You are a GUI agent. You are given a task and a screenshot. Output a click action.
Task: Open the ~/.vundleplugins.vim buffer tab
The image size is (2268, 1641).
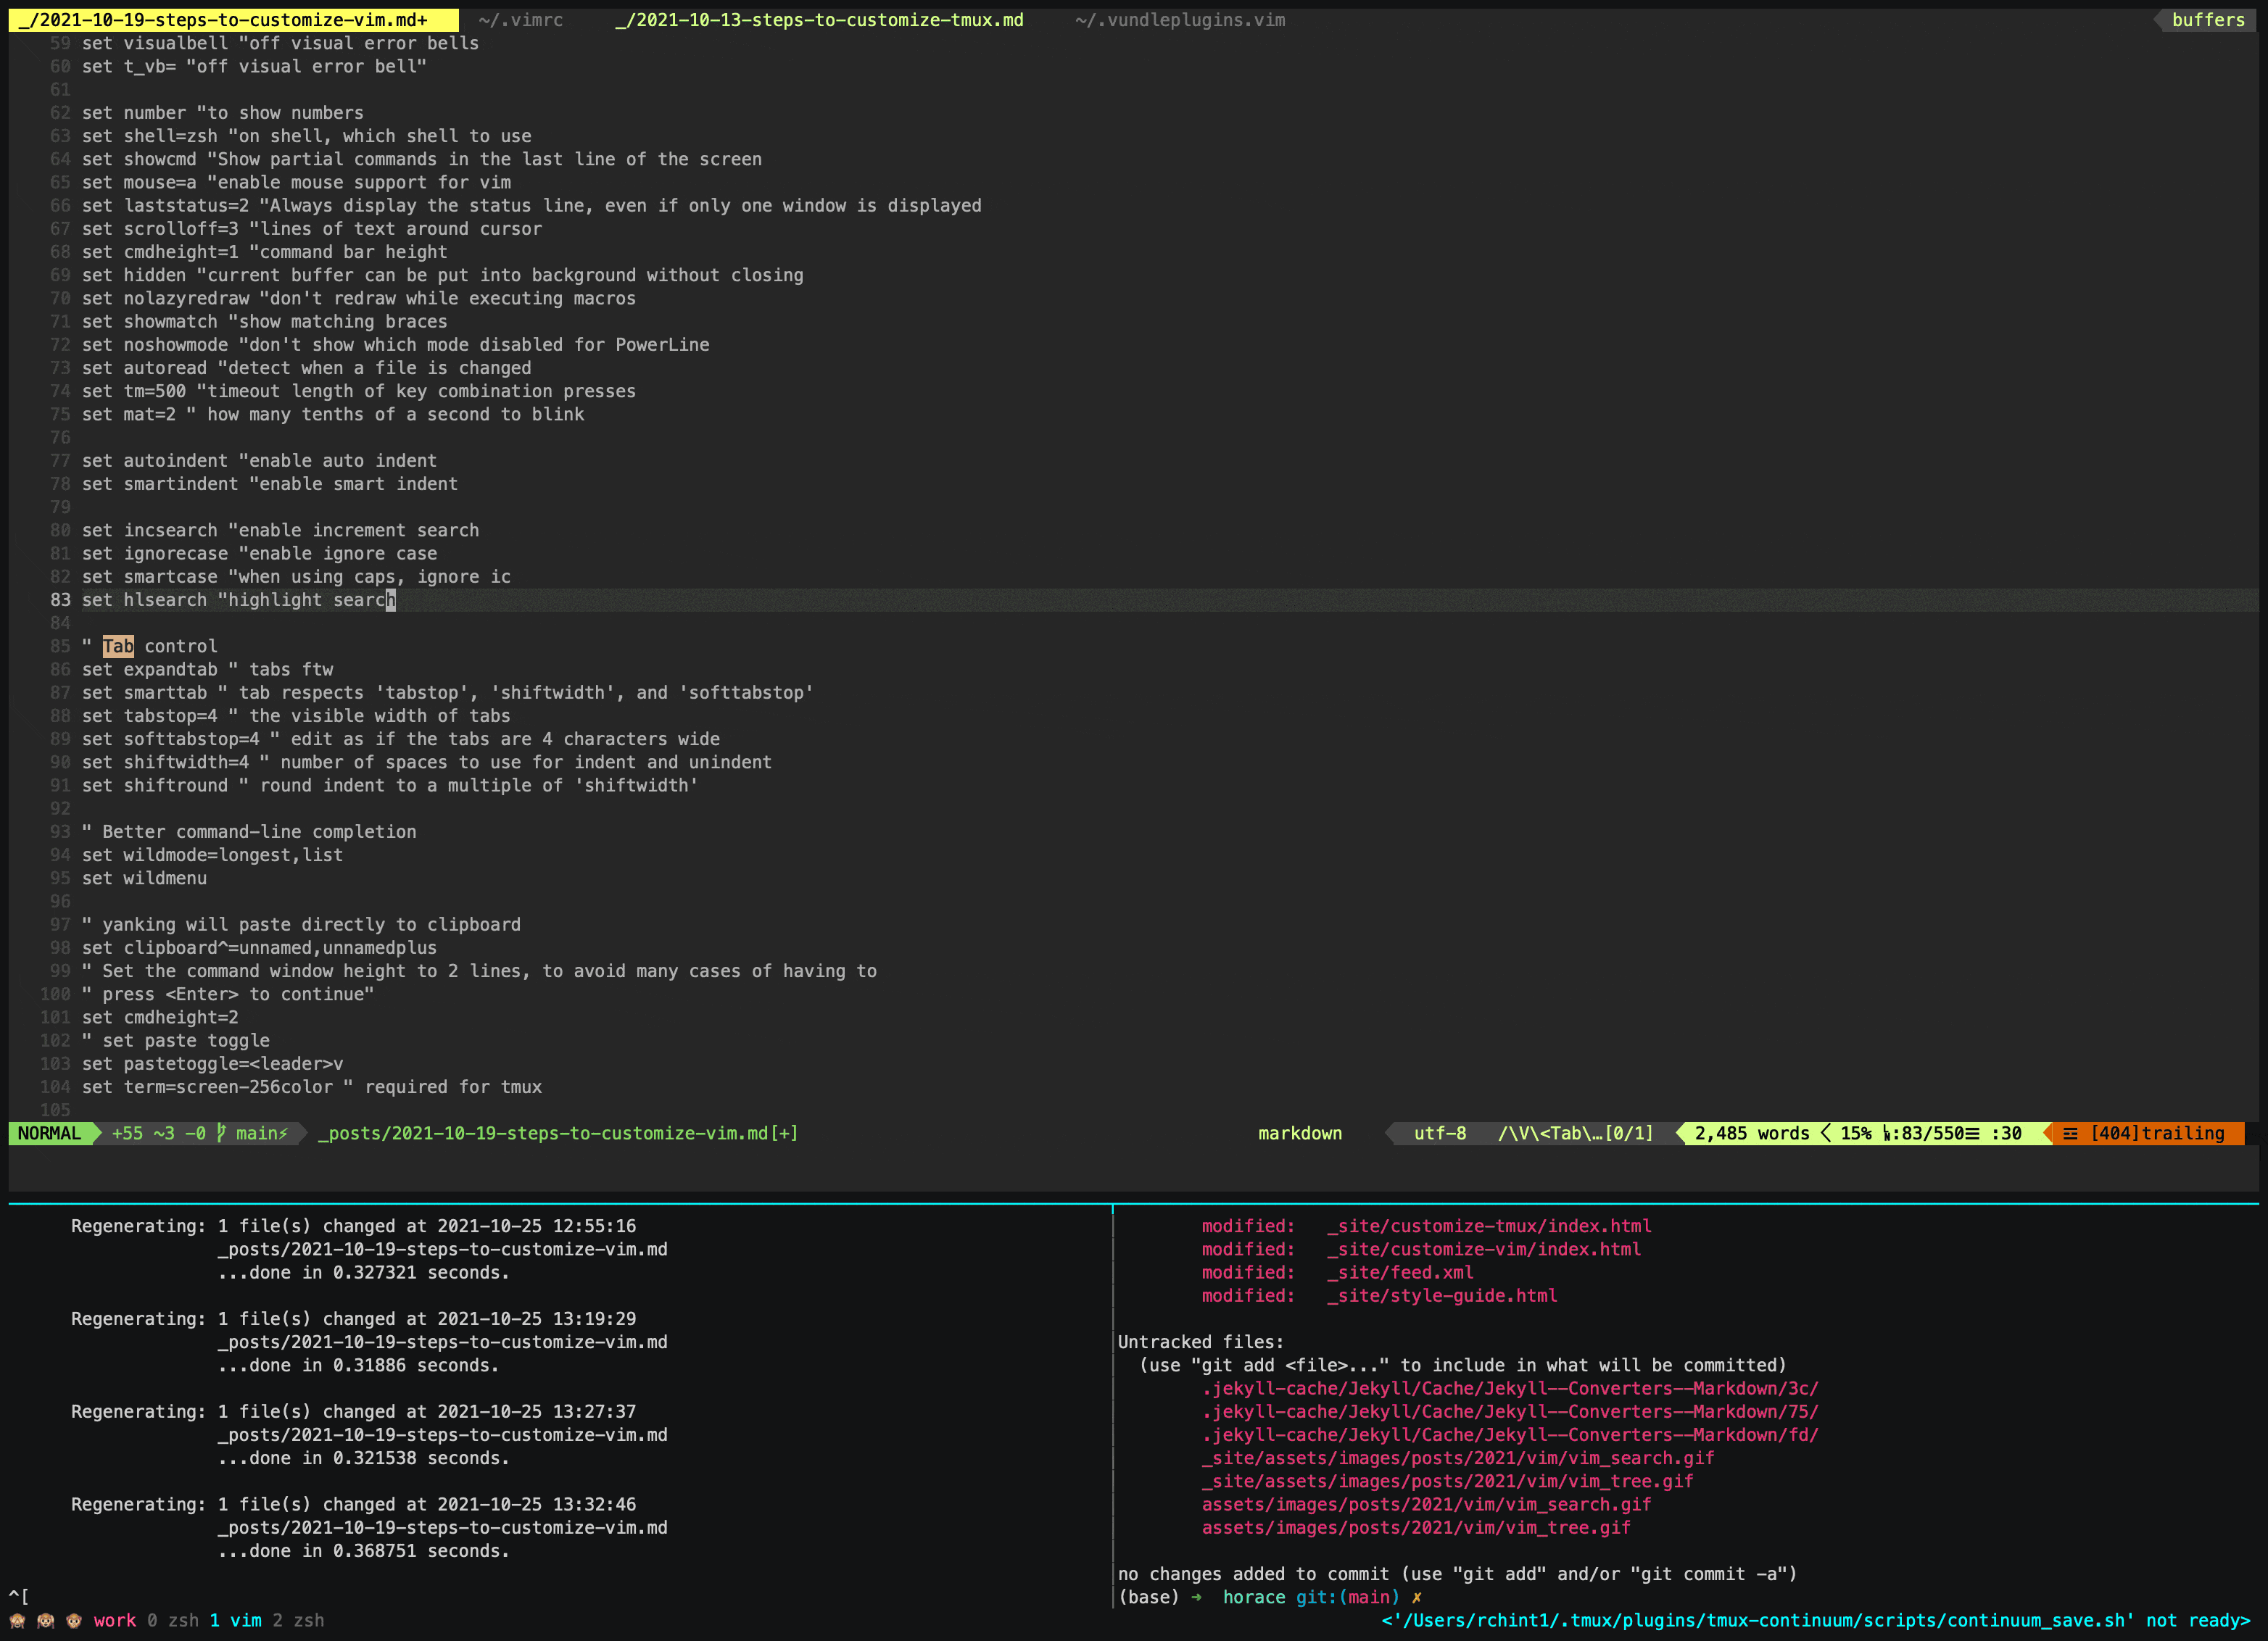point(1180,20)
